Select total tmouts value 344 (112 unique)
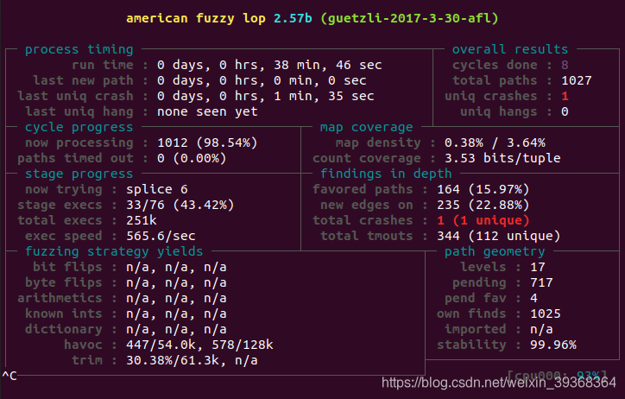This screenshot has width=625, height=399. tap(498, 236)
